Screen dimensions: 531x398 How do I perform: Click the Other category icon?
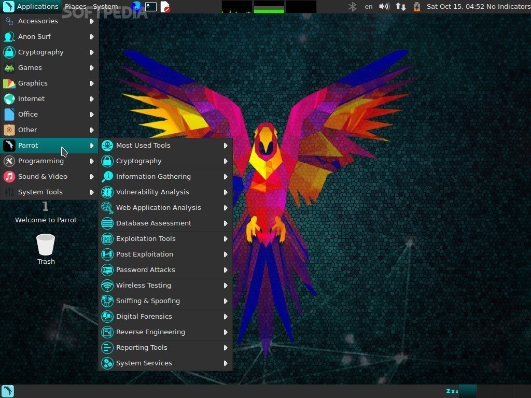coord(9,130)
